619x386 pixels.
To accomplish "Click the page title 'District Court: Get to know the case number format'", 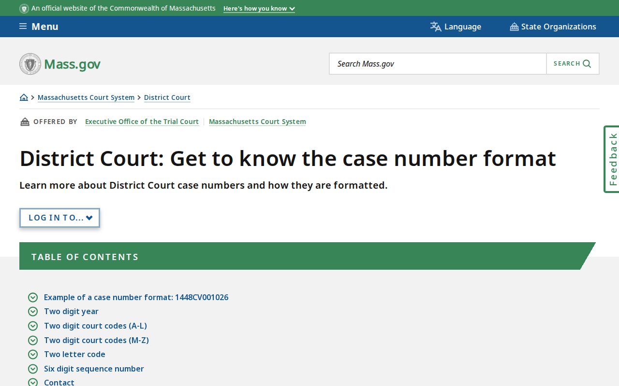I will 288,158.
